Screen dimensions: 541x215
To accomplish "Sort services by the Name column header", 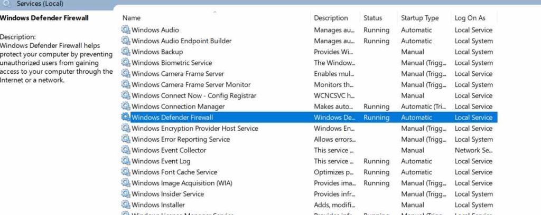I will (132, 18).
